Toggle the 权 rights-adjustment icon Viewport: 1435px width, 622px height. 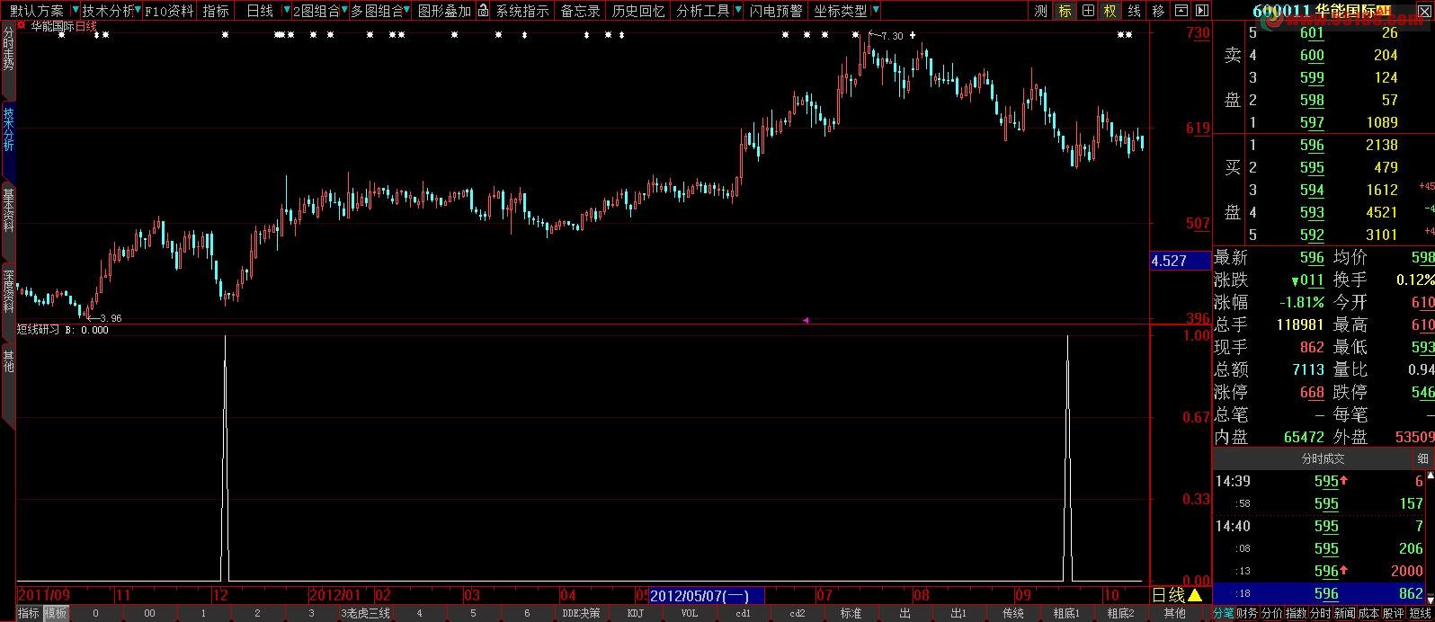[1110, 11]
